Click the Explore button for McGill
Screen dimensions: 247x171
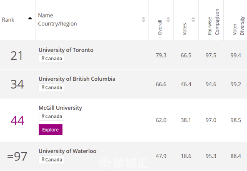pos(50,129)
